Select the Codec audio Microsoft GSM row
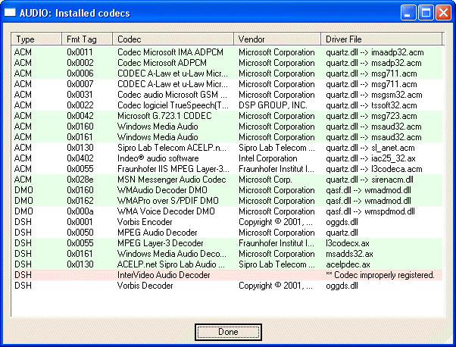Image resolution: width=456 pixels, height=347 pixels. (227, 95)
